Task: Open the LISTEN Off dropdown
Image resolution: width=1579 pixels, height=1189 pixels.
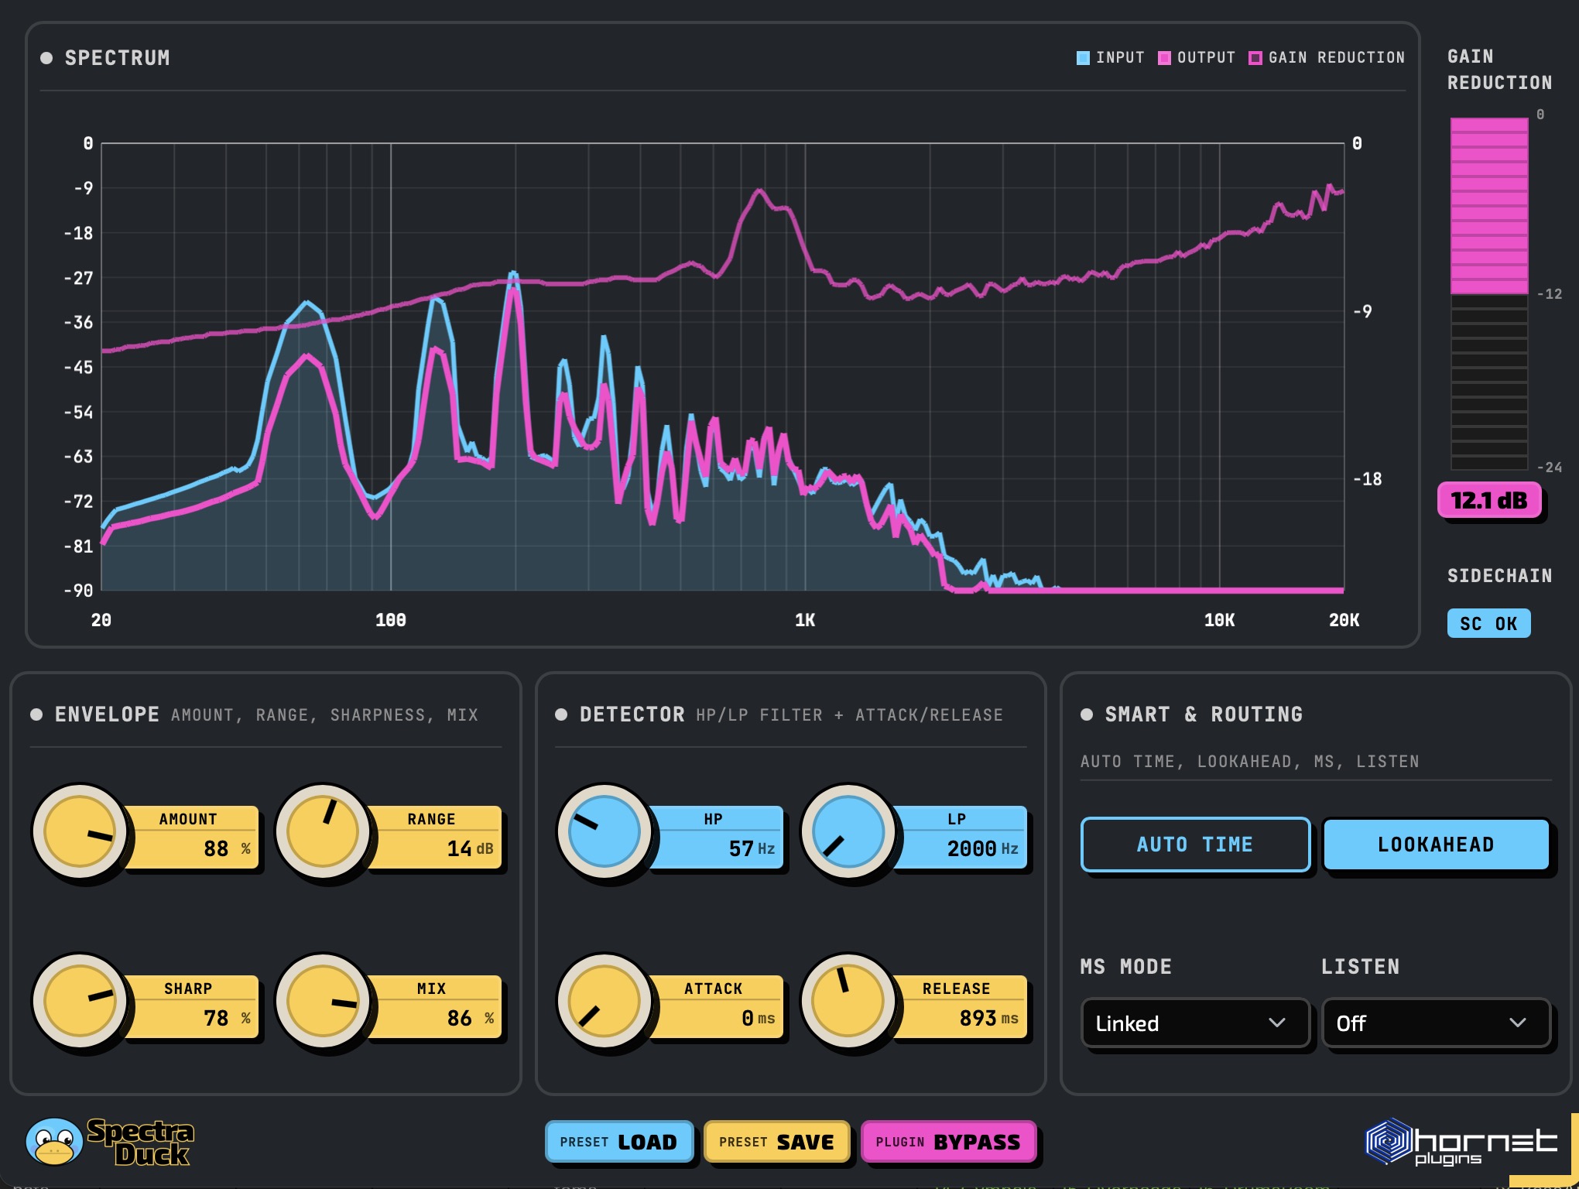Action: tap(1437, 1023)
